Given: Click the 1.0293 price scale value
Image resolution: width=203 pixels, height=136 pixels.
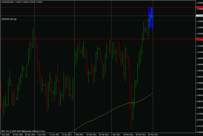Looking at the screenshot, I should click(x=200, y=21).
